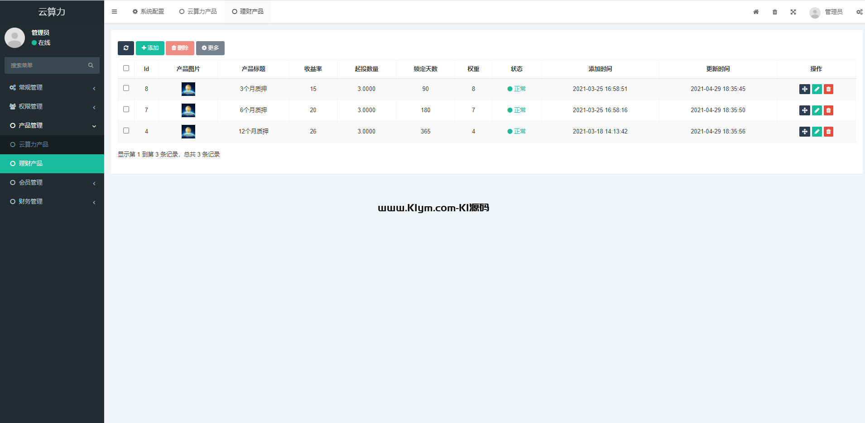Click the admin avatar in the top bar

pyautogui.click(x=815, y=12)
